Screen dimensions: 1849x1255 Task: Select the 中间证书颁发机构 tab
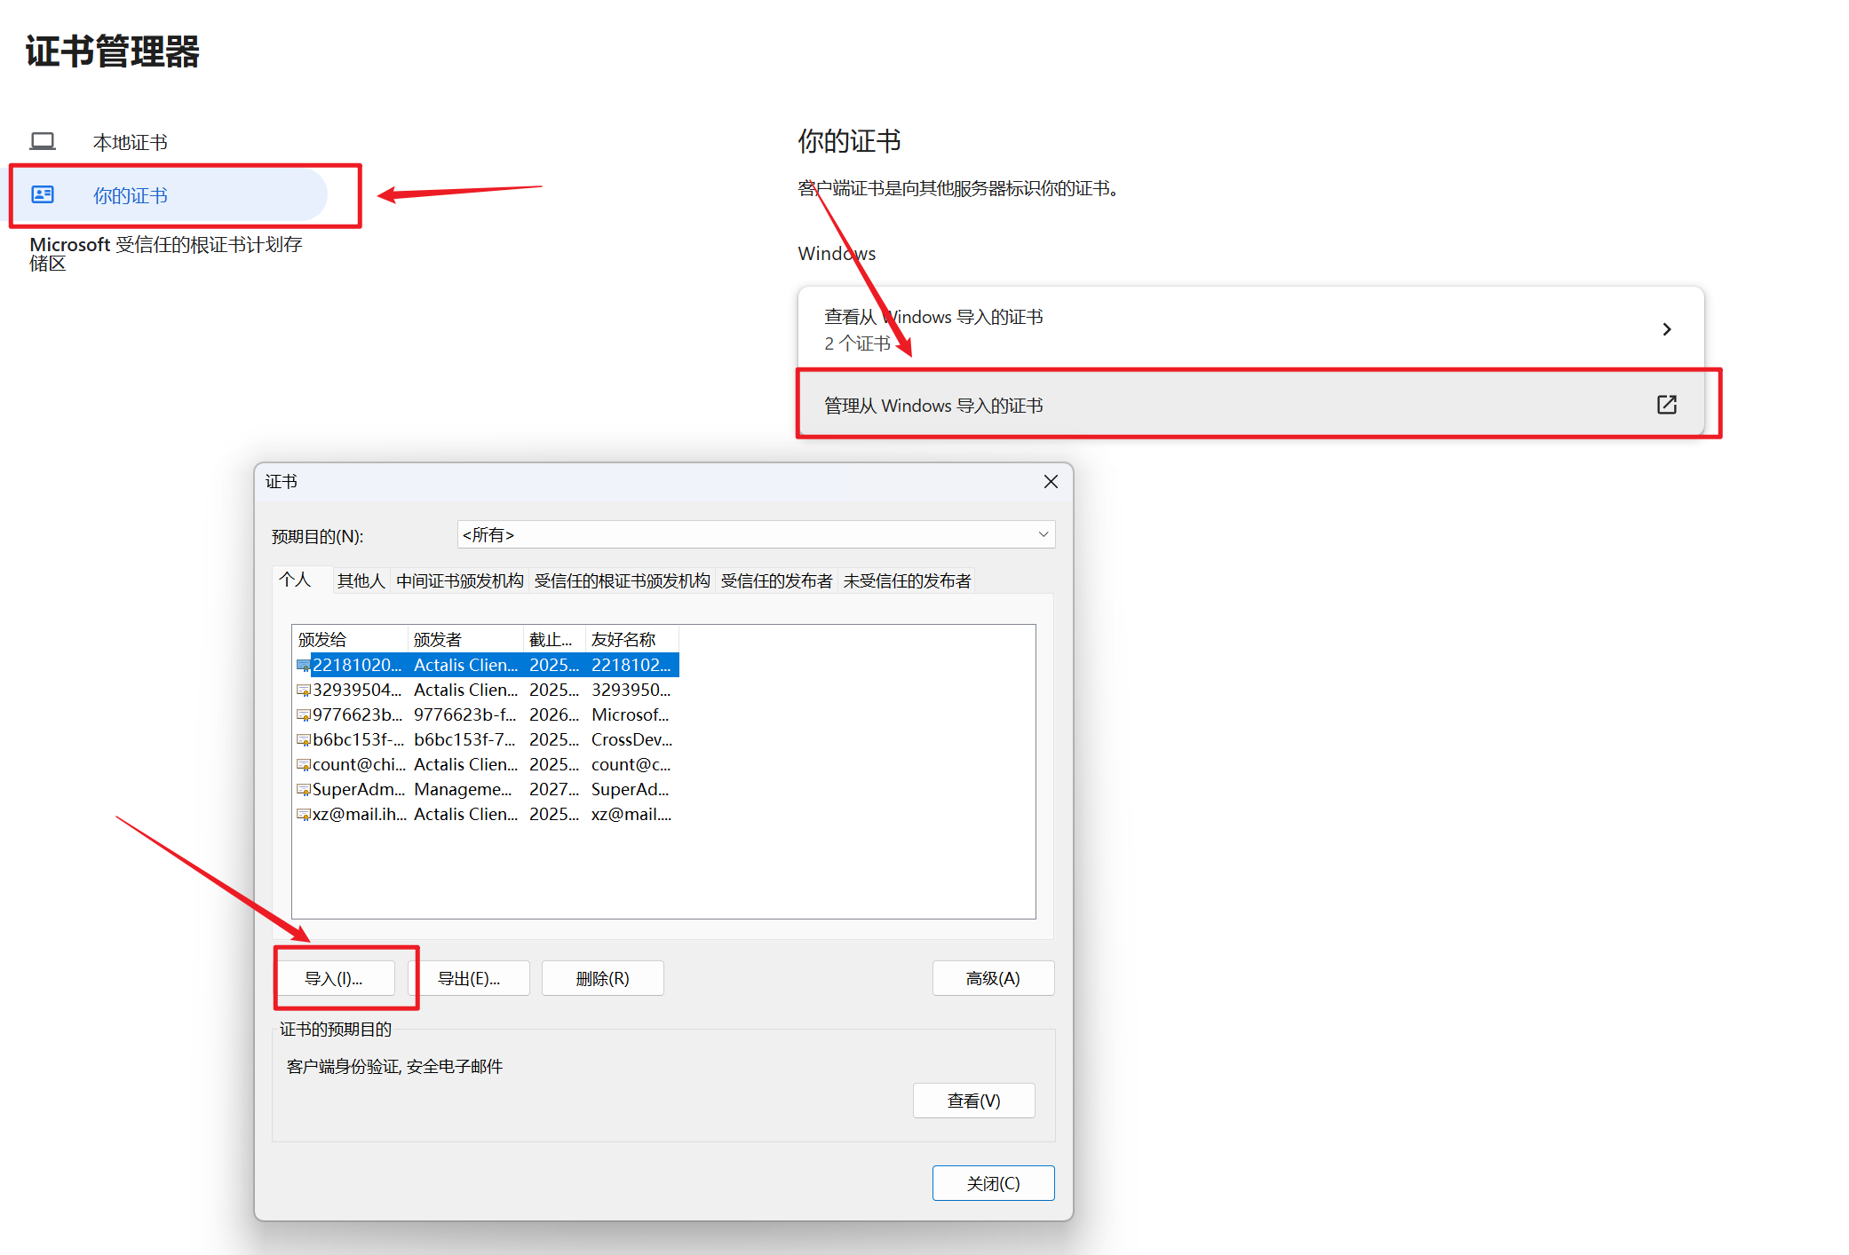click(460, 580)
